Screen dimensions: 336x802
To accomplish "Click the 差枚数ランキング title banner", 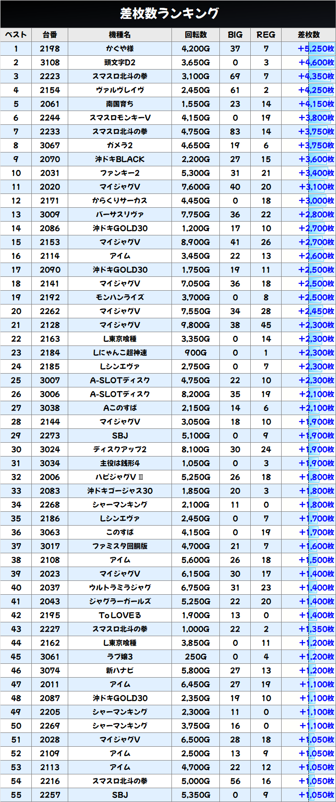I will point(168,14).
